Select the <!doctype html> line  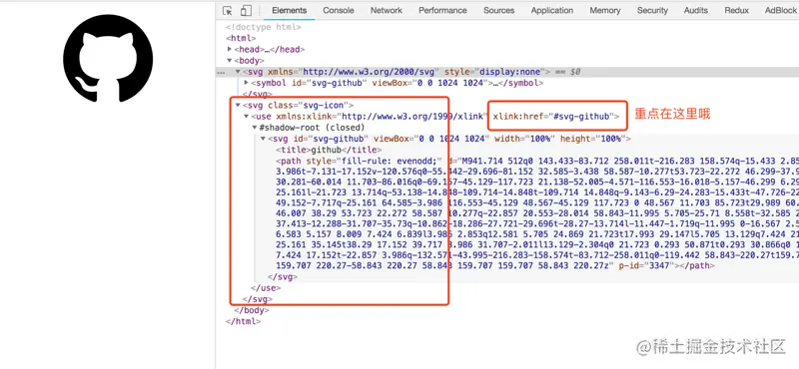264,27
